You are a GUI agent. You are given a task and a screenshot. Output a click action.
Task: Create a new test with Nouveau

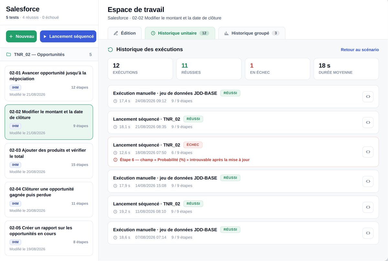pos(21,37)
